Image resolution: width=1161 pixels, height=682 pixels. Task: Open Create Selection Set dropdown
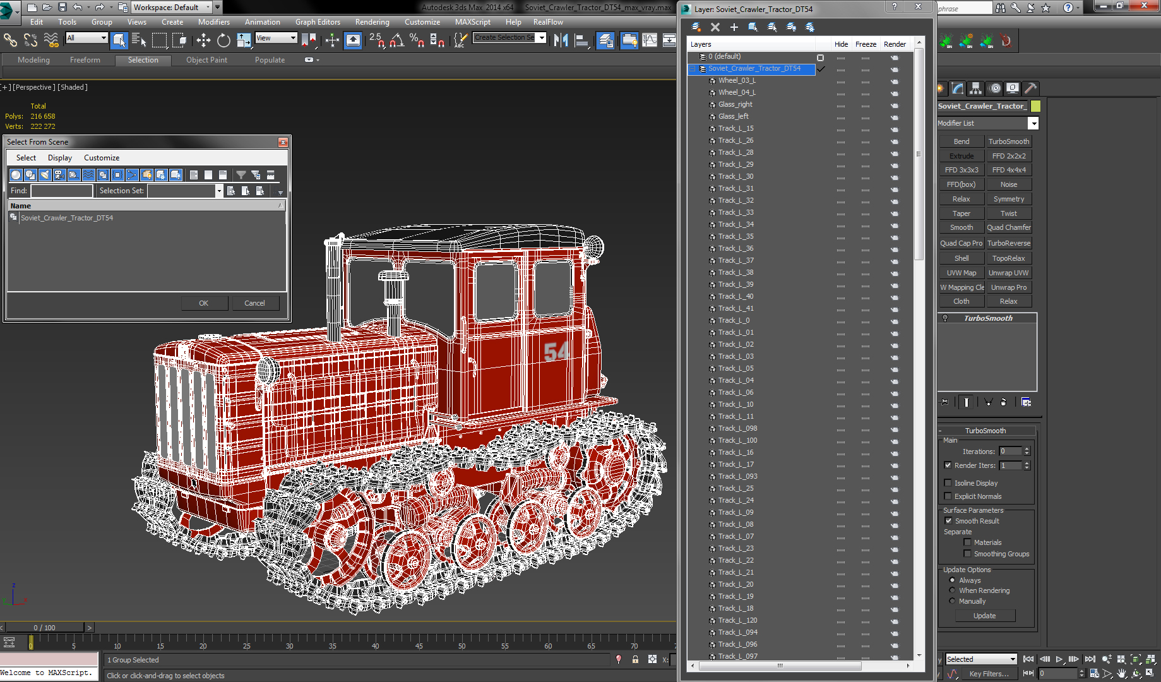point(541,38)
